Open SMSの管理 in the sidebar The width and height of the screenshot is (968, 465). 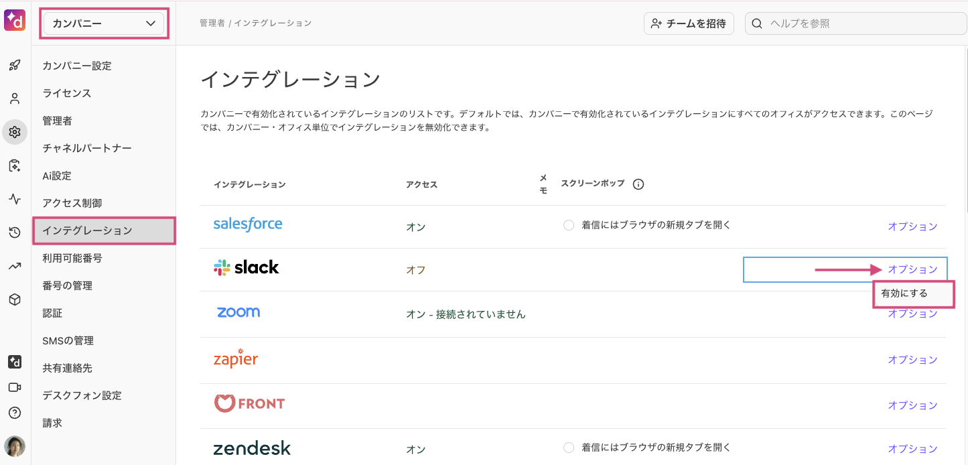[x=68, y=340]
